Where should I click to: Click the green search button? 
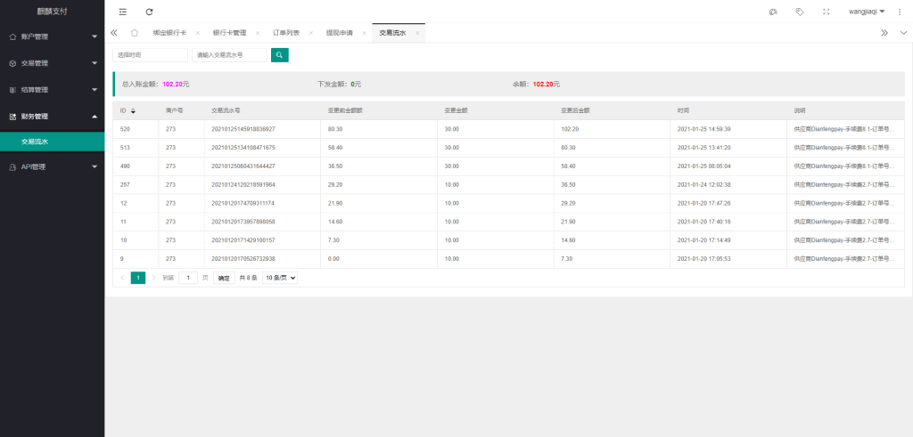click(x=279, y=55)
